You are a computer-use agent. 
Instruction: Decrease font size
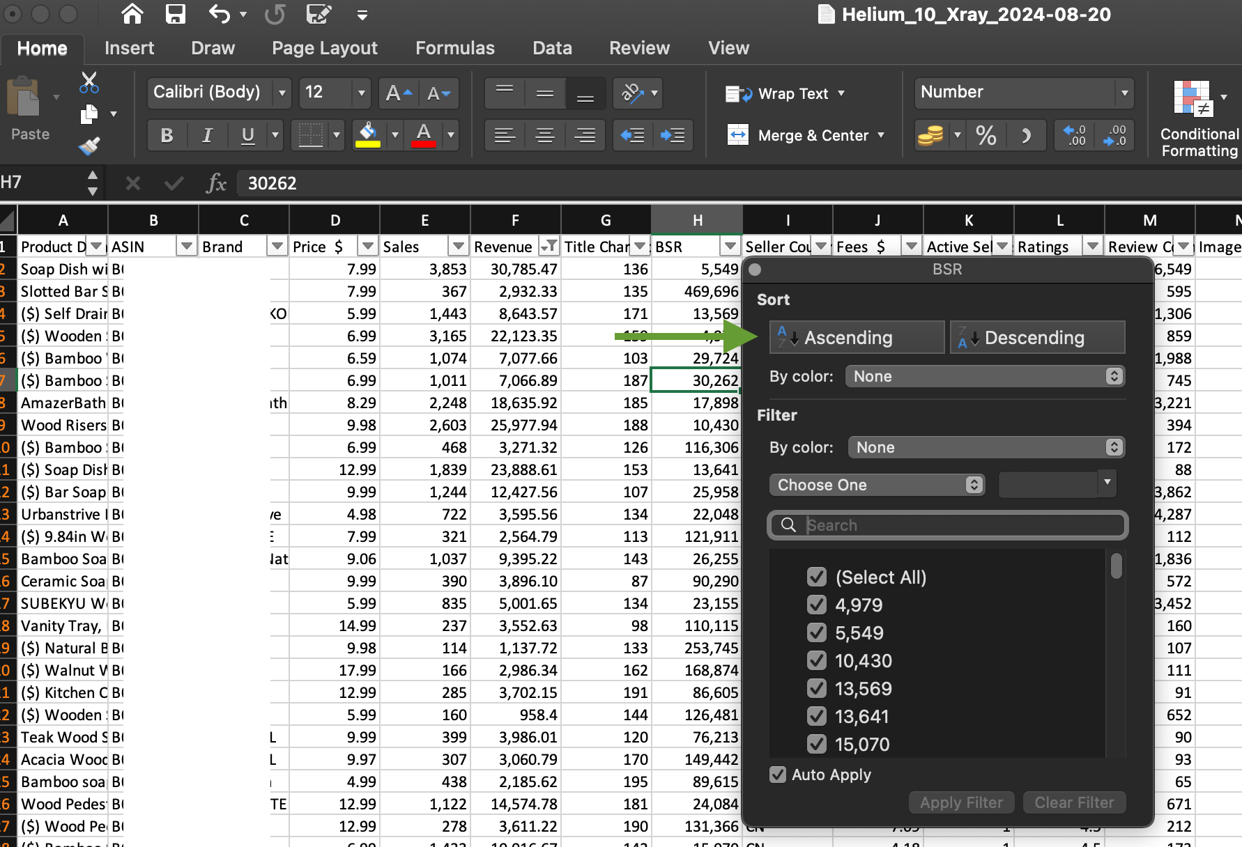[439, 93]
